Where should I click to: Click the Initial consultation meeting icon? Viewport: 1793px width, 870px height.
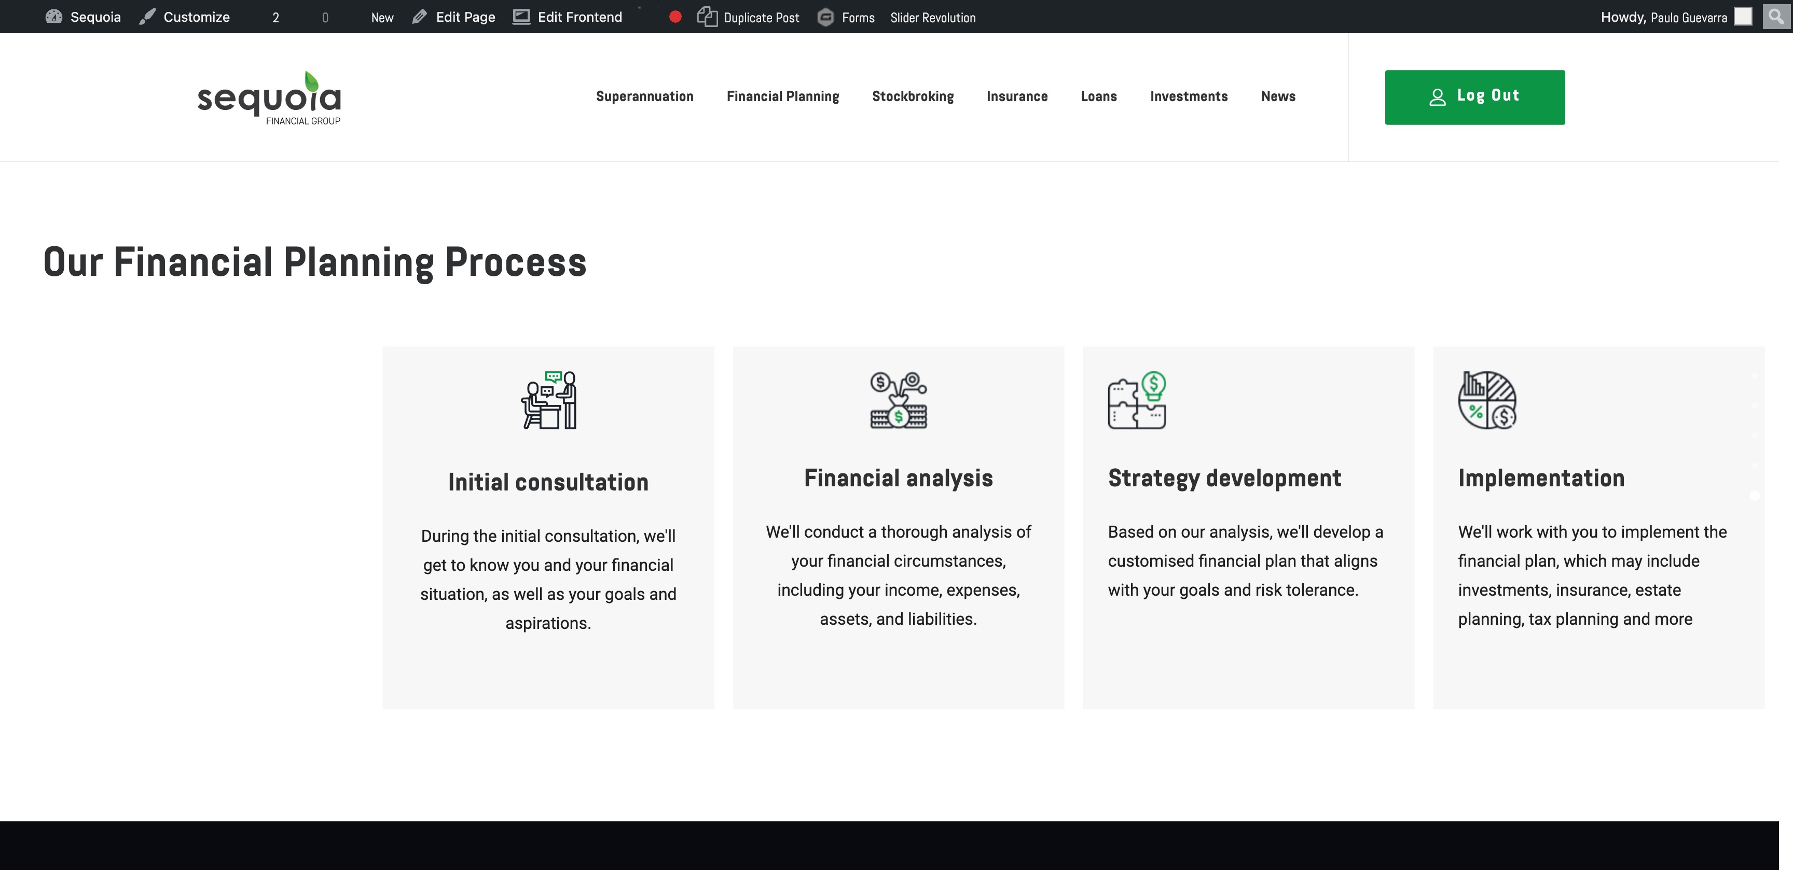click(548, 400)
